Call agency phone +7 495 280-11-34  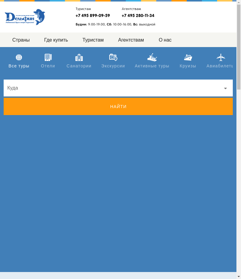(x=138, y=16)
